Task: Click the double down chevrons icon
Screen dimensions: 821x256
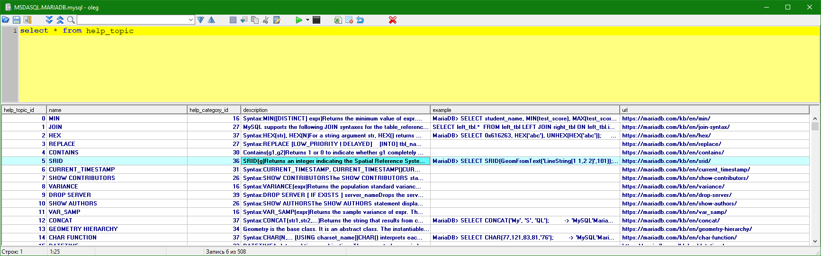Action: [49, 20]
